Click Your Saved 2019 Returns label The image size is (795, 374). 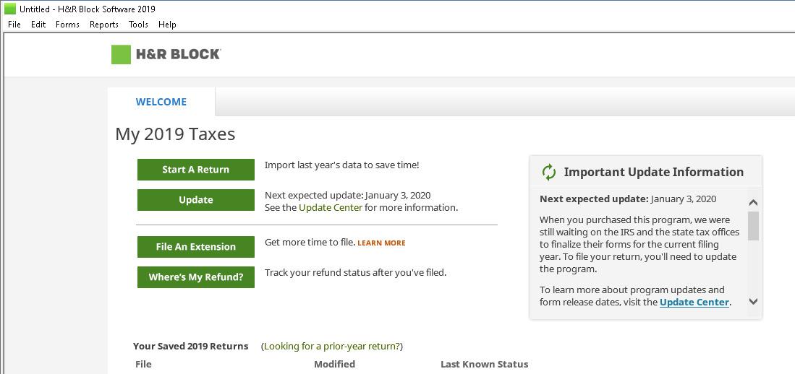click(191, 346)
